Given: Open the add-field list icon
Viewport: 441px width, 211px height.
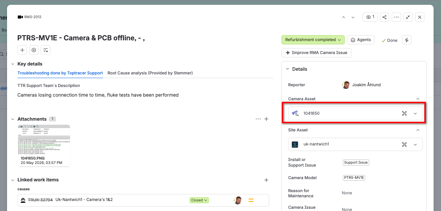Looking at the screenshot, I should pos(46,50).
